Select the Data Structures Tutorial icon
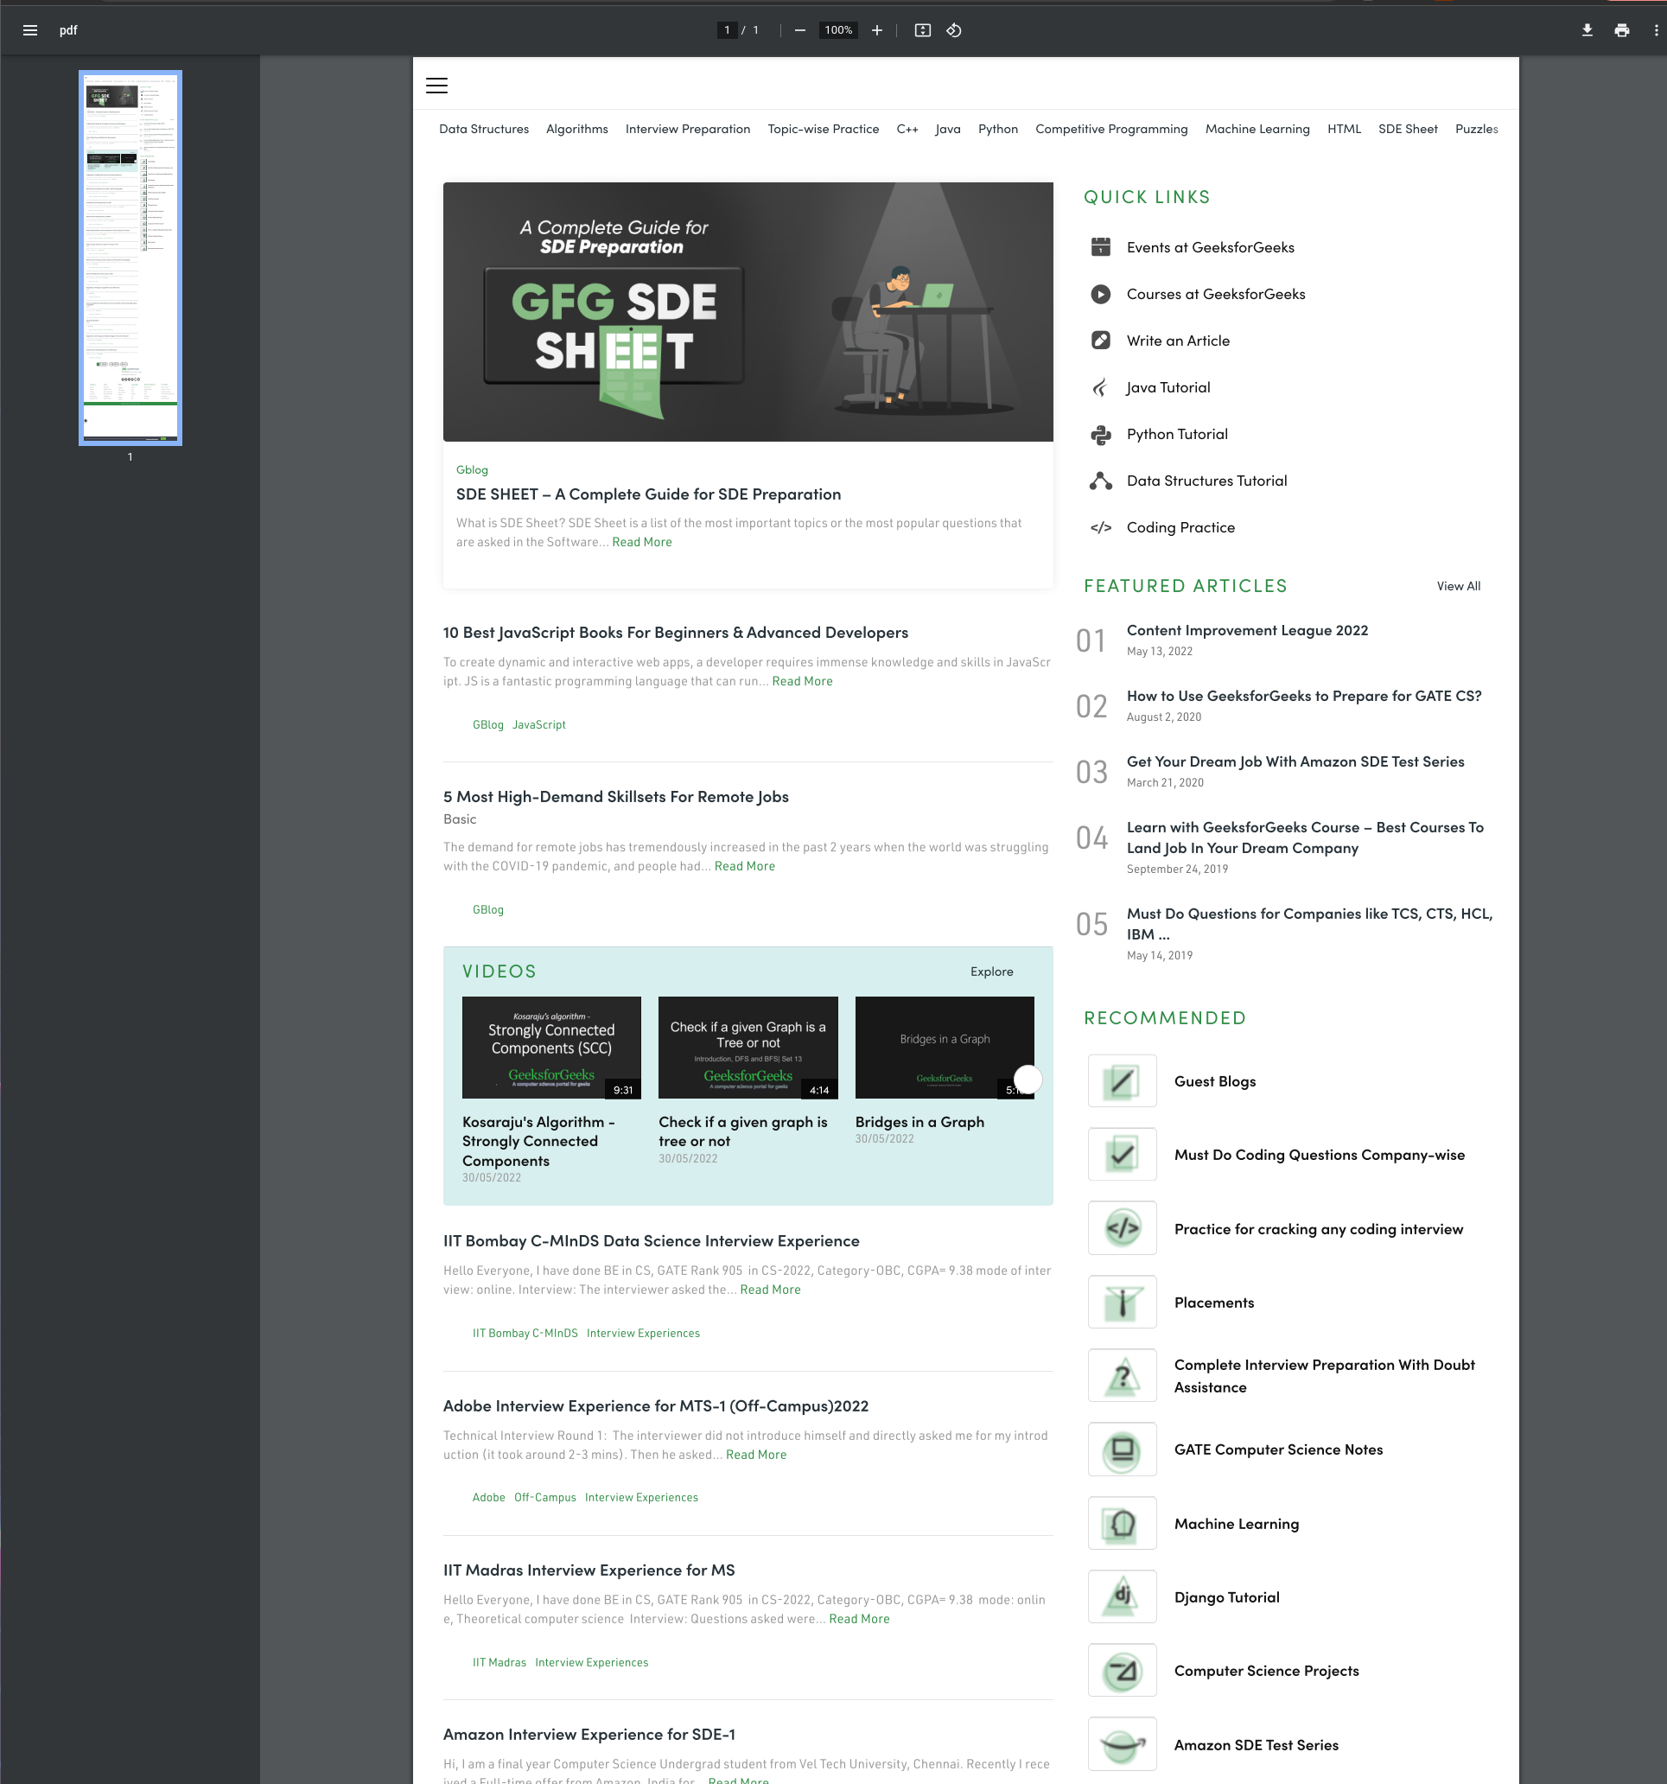1667x1784 pixels. pos(1100,480)
